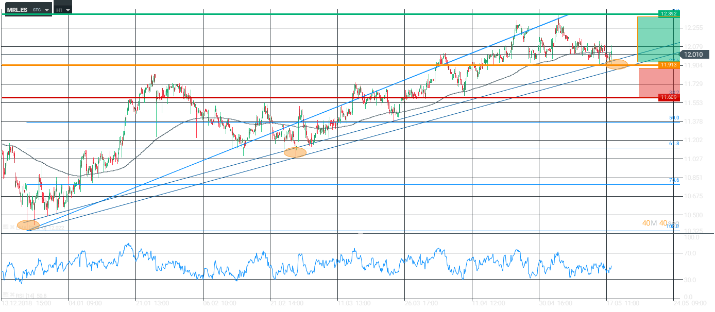Click the 04.01 09:00 time axis label
Viewport: 715px width, 312px height.
click(85, 303)
